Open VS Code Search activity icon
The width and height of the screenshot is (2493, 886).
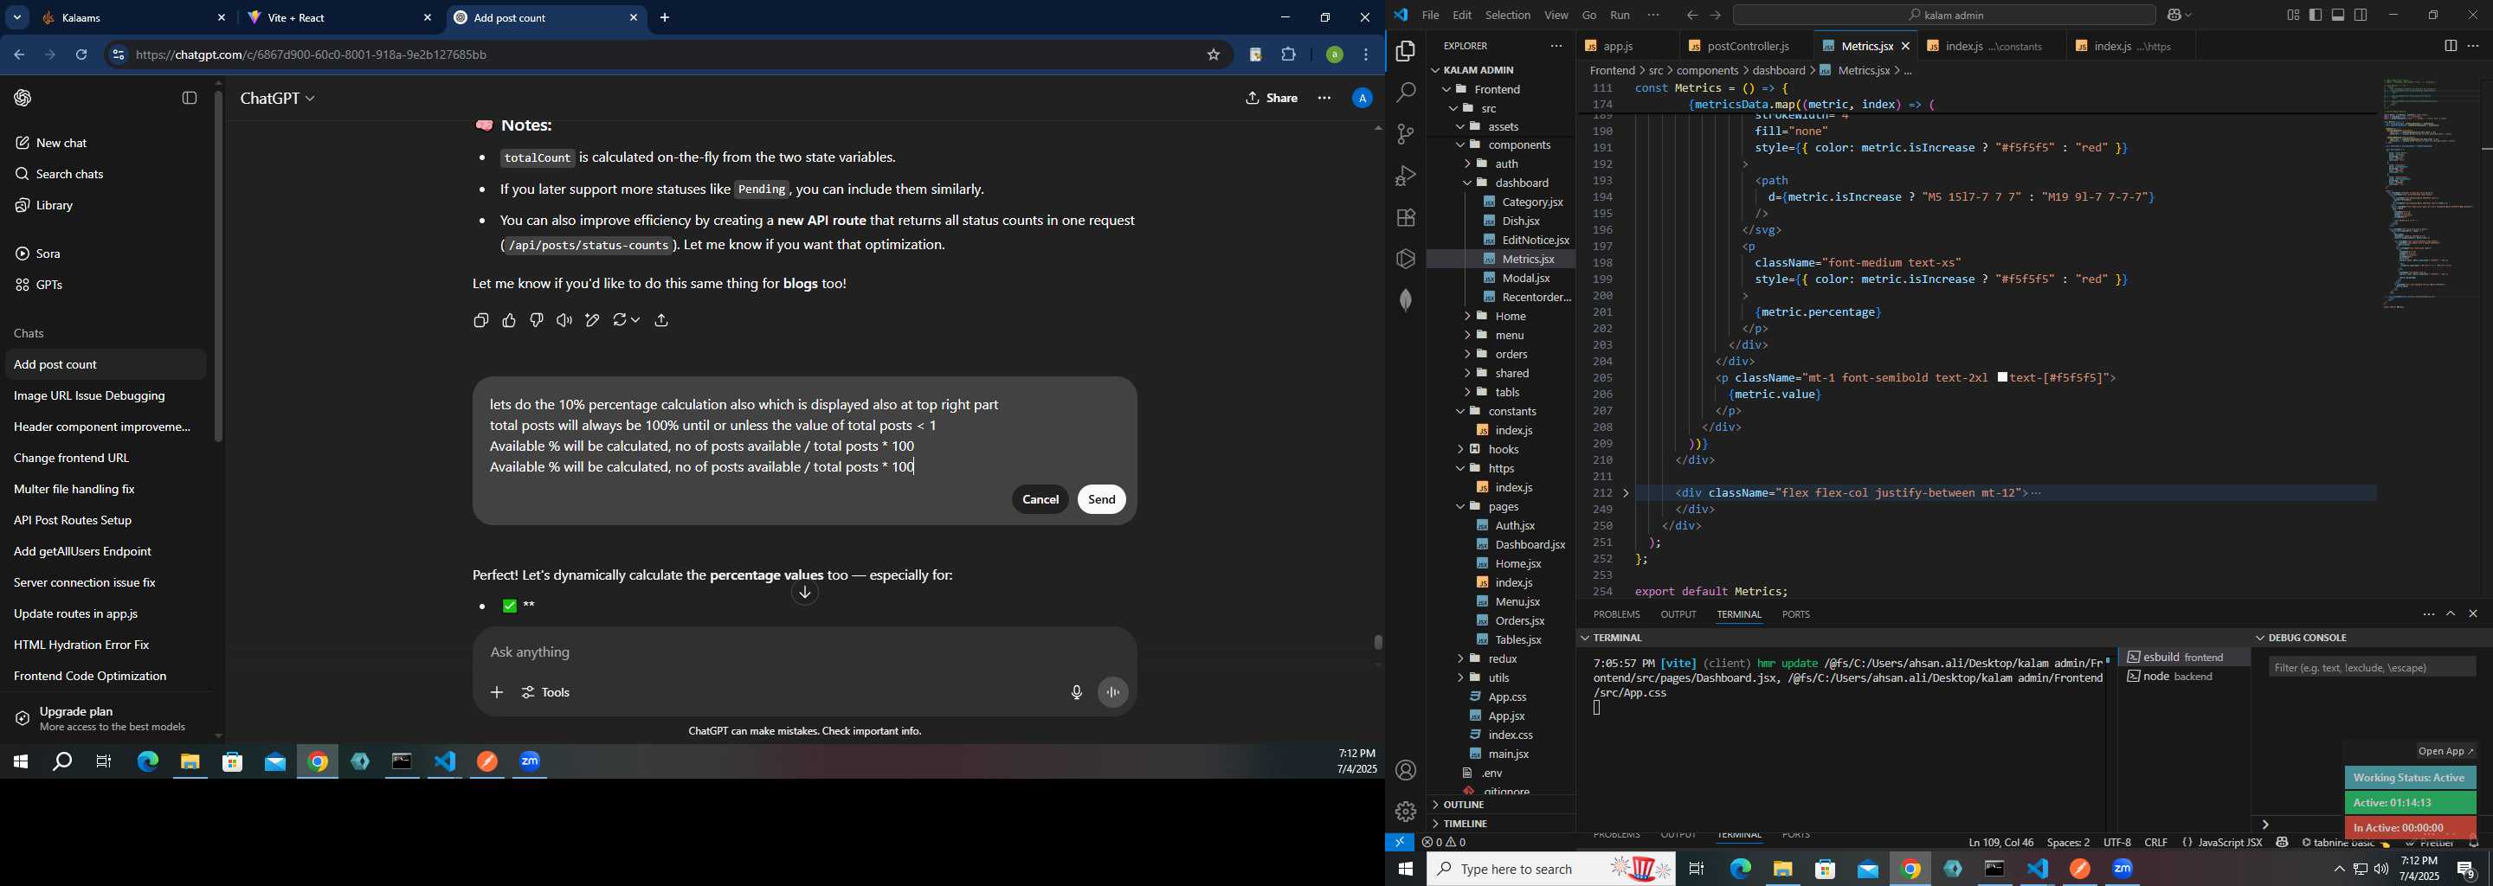1405,93
